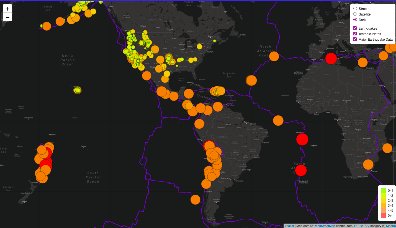Select the red marker above Edinburgh of the Seven Seas
Screen dimensions: 396x228
point(301,170)
